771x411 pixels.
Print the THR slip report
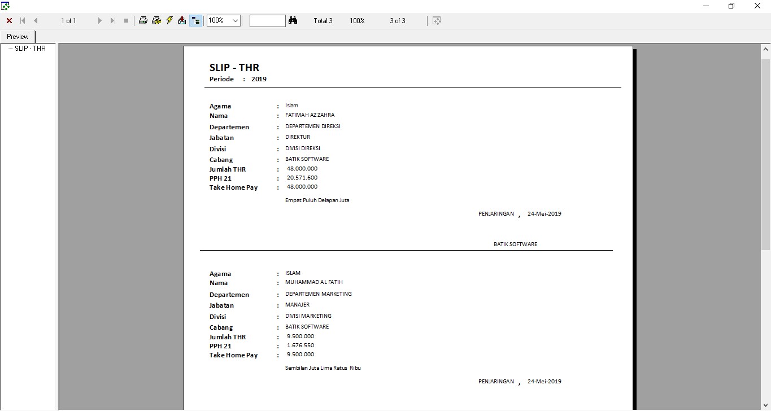click(143, 21)
